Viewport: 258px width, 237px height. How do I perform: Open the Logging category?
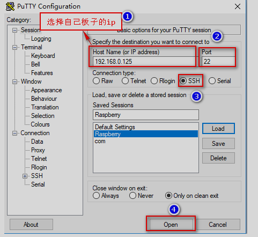pos(41,39)
